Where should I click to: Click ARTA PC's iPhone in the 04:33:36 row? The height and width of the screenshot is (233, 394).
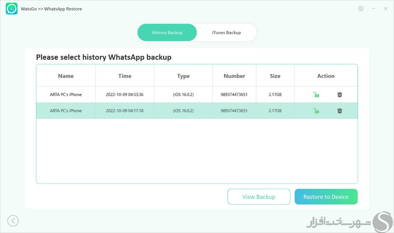click(66, 95)
